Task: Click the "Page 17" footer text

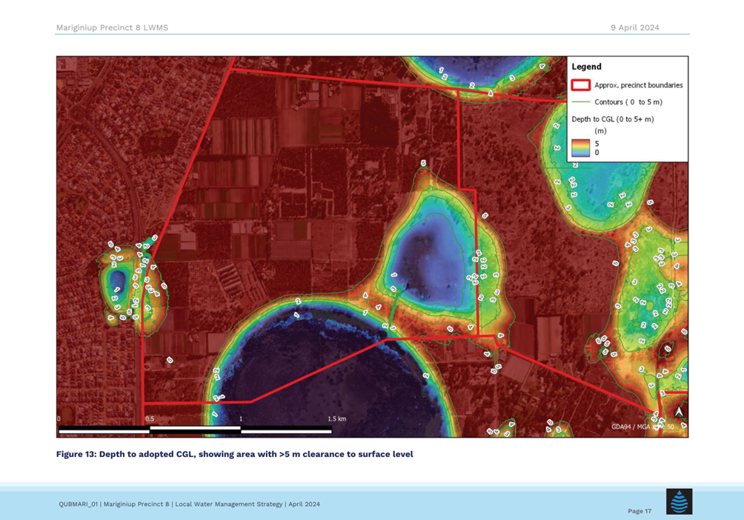Action: click(640, 511)
